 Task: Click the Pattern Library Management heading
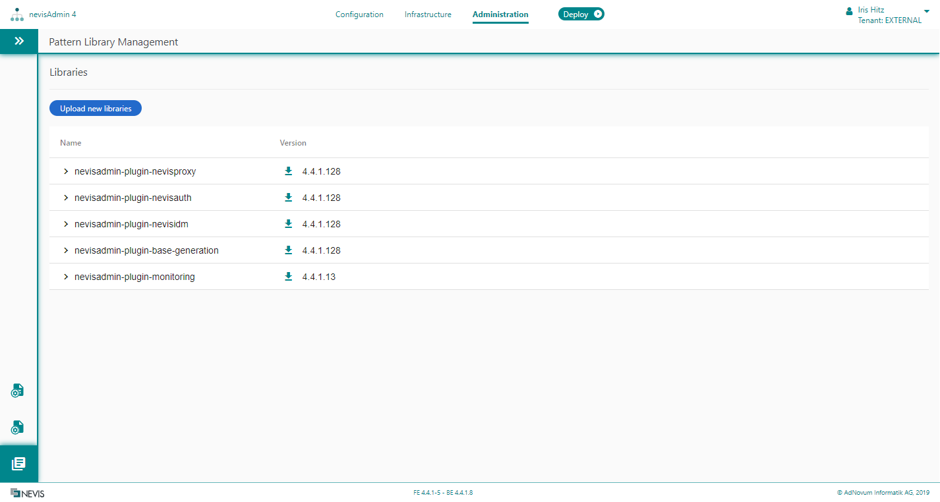coord(113,42)
